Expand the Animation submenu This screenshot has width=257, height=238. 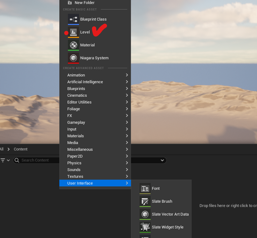pos(95,75)
